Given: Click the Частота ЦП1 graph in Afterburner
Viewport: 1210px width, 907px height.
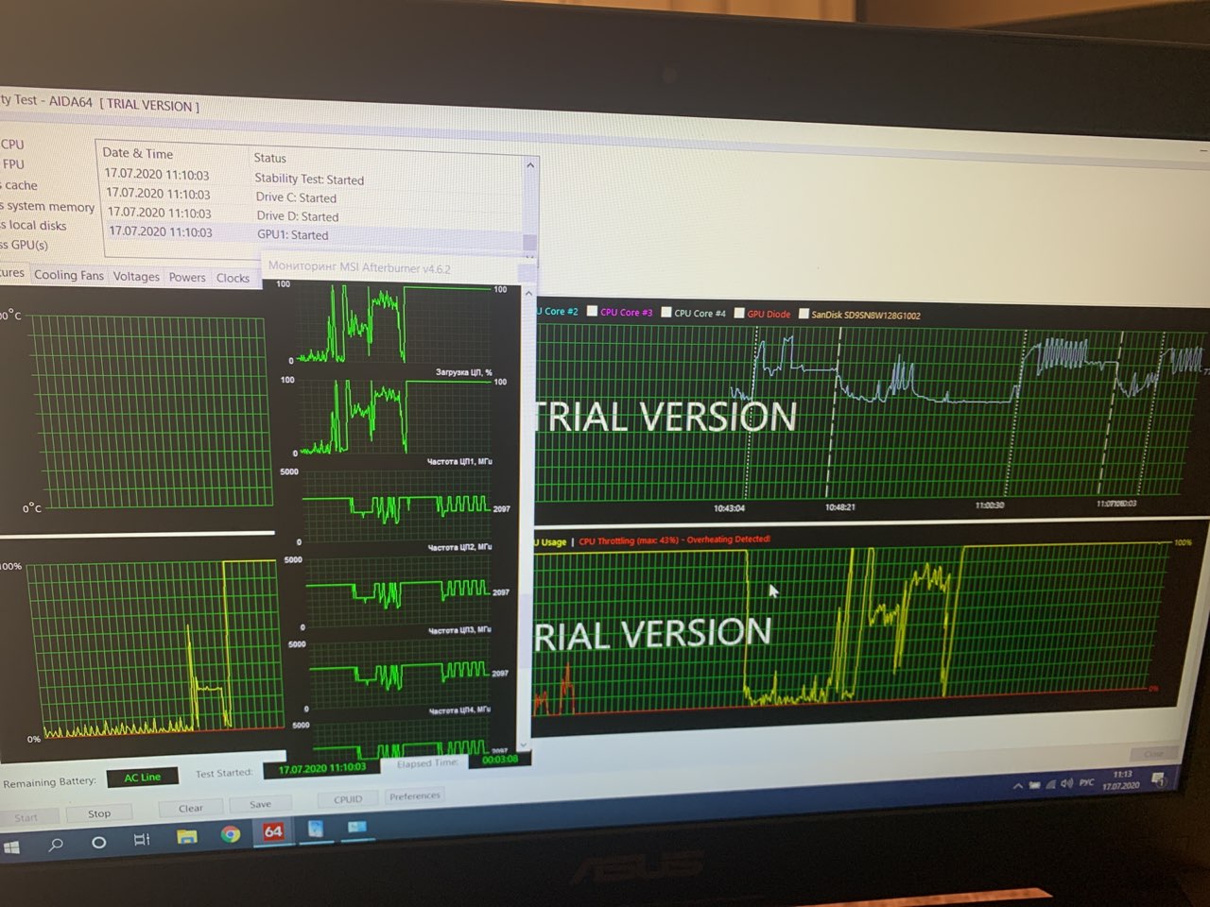Looking at the screenshot, I should [396, 506].
